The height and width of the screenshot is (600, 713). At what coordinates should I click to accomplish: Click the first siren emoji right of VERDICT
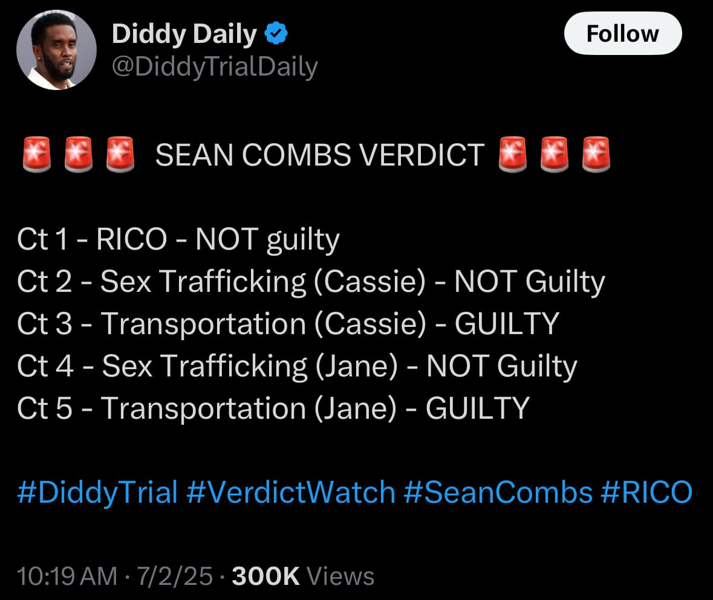pyautogui.click(x=512, y=155)
